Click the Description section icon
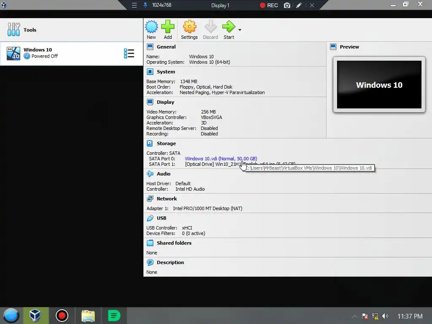The image size is (432, 324). pyautogui.click(x=150, y=262)
